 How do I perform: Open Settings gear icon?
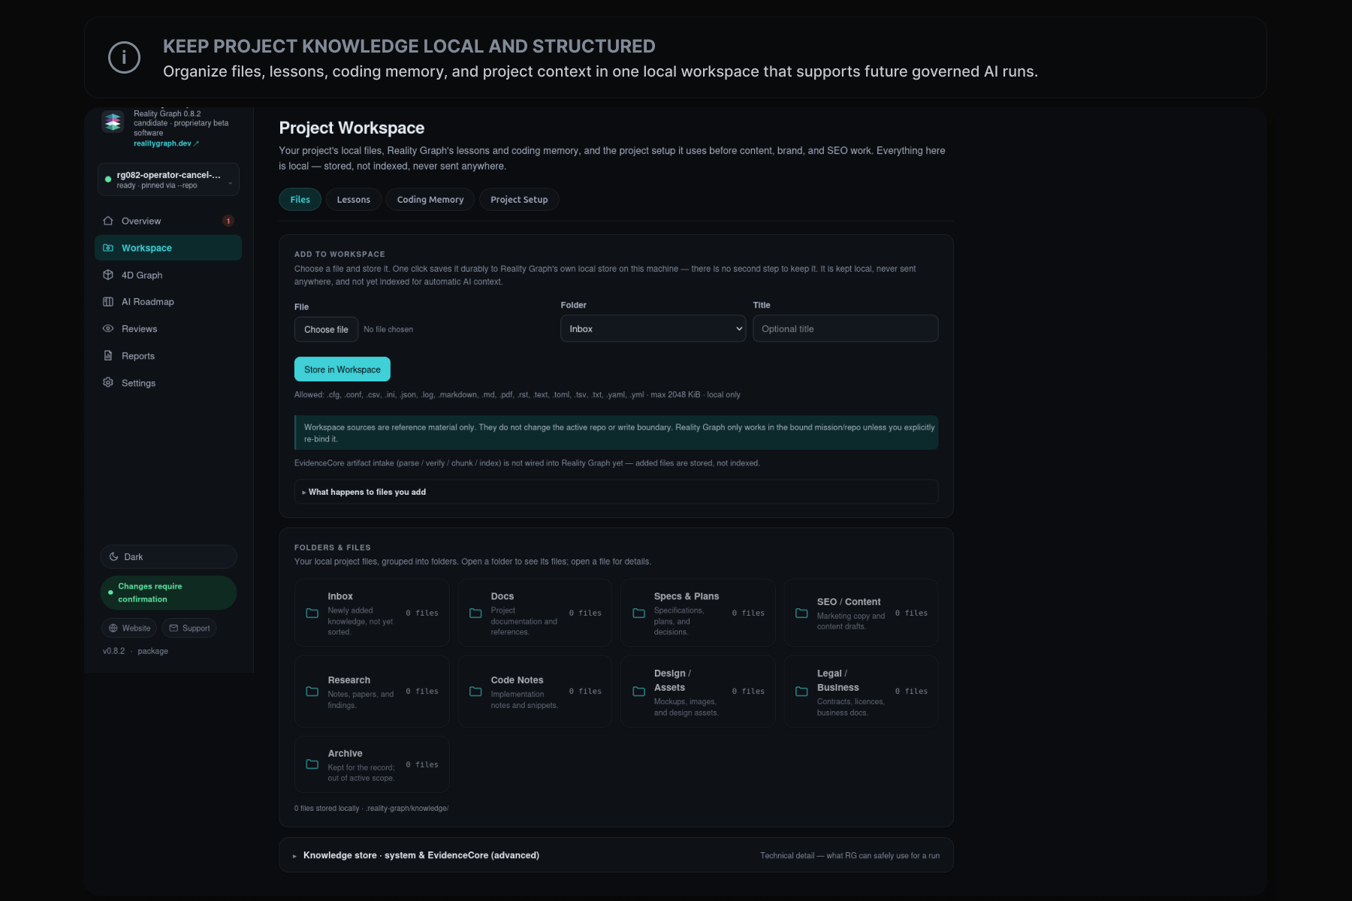[x=108, y=383]
